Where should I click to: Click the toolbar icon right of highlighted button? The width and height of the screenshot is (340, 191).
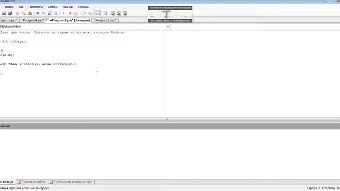[x=105, y=13]
